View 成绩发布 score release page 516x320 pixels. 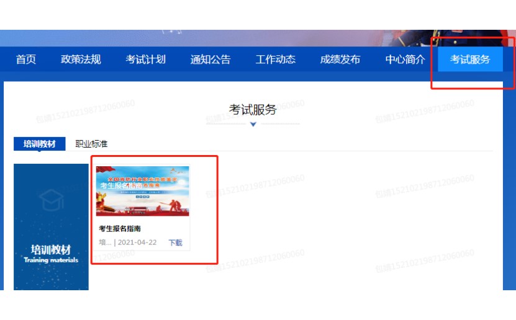[340, 60]
